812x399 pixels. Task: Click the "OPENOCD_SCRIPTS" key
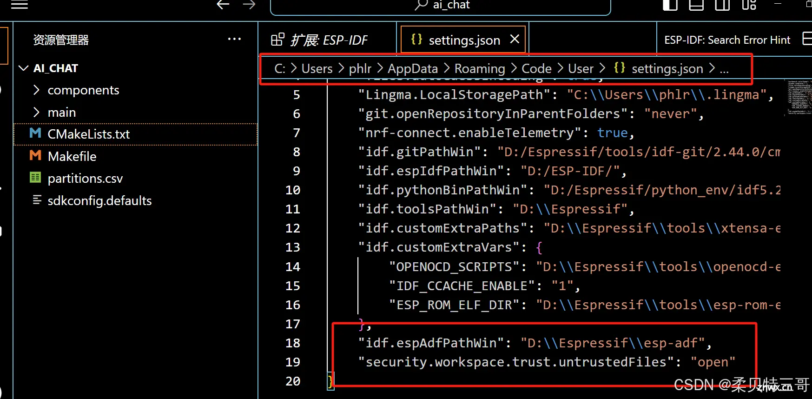coord(454,267)
